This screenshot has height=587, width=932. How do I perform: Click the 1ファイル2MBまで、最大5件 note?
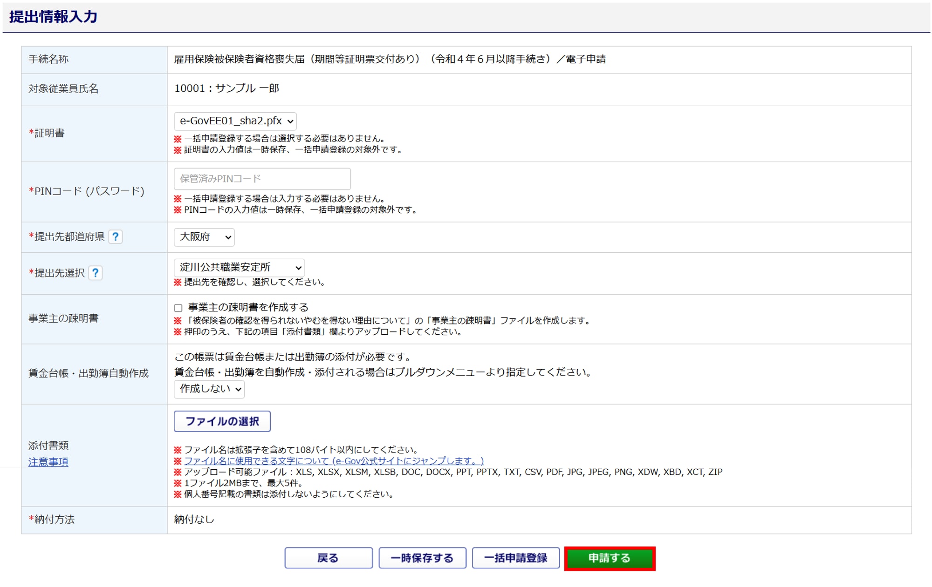tap(239, 483)
